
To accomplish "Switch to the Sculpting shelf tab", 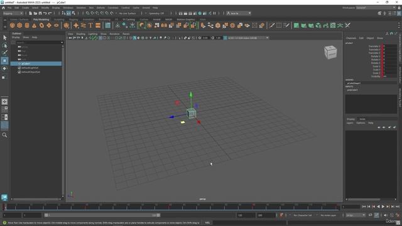I will coord(59,19).
